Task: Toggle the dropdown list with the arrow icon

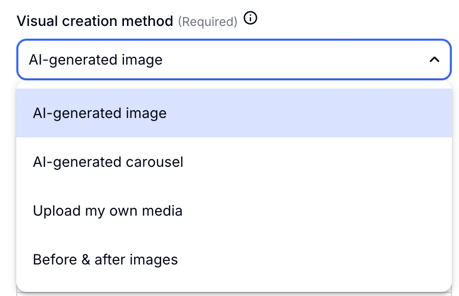Action: click(x=434, y=60)
